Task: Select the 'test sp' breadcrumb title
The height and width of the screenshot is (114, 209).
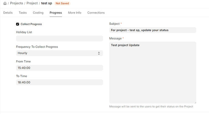Action: point(47,3)
